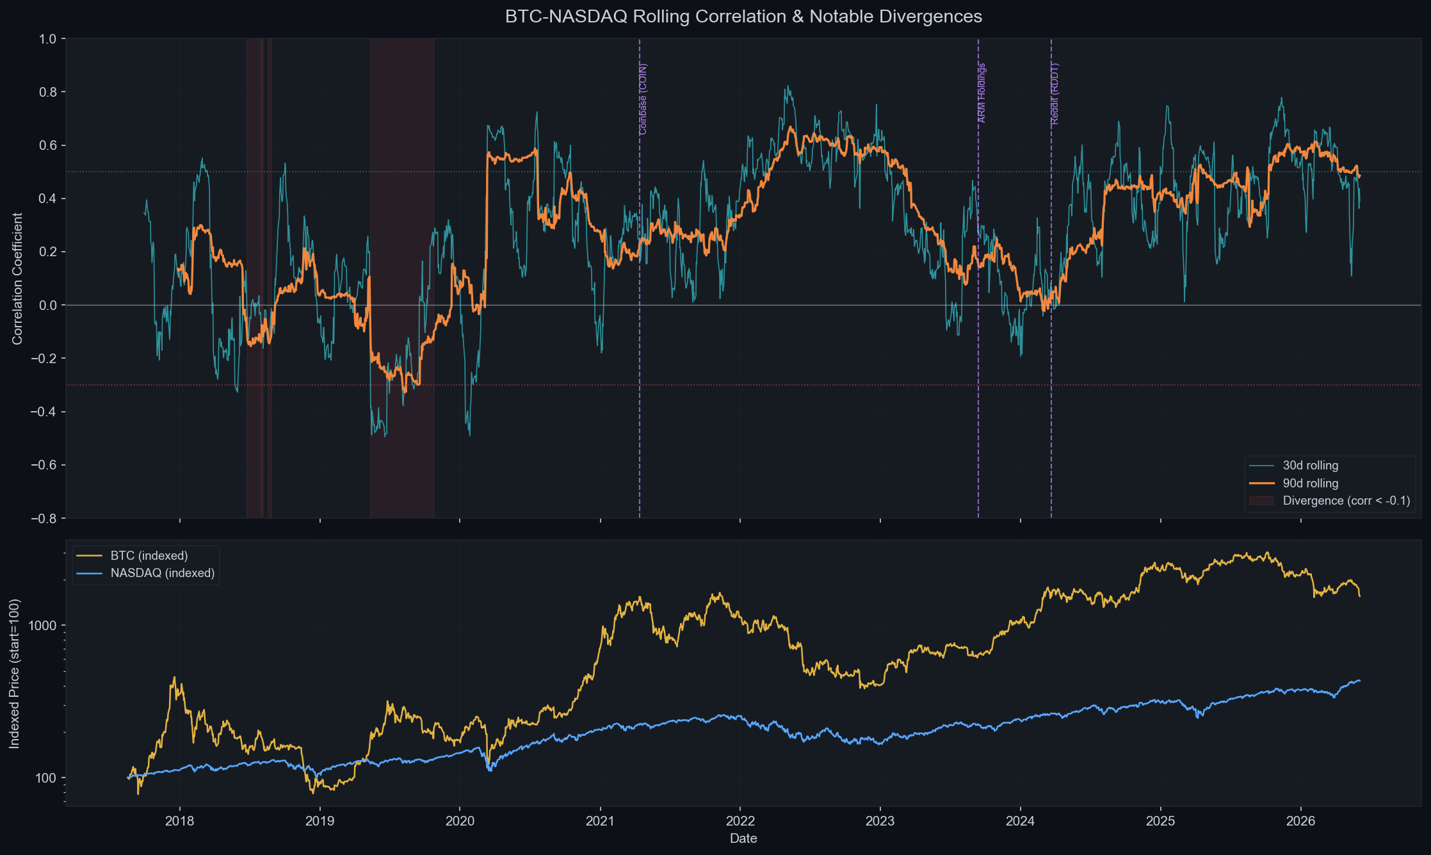Click the 2023 x-axis tick label
The width and height of the screenshot is (1431, 855).
point(880,821)
